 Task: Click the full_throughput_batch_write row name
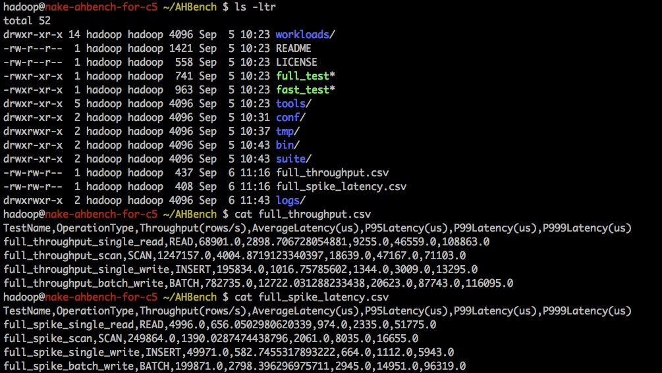tap(83, 284)
